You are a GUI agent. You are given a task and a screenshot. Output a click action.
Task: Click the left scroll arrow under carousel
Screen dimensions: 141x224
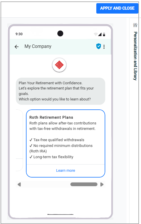(x=19, y=184)
